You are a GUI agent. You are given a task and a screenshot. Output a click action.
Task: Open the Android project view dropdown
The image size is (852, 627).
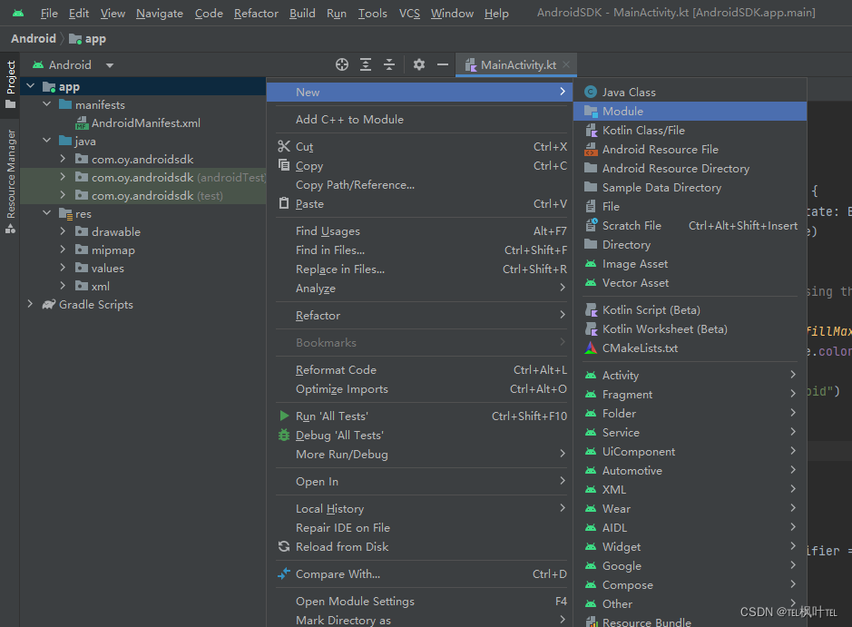108,64
